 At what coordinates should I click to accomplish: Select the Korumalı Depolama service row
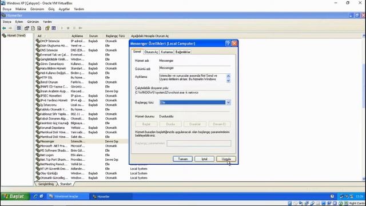pos(81,128)
